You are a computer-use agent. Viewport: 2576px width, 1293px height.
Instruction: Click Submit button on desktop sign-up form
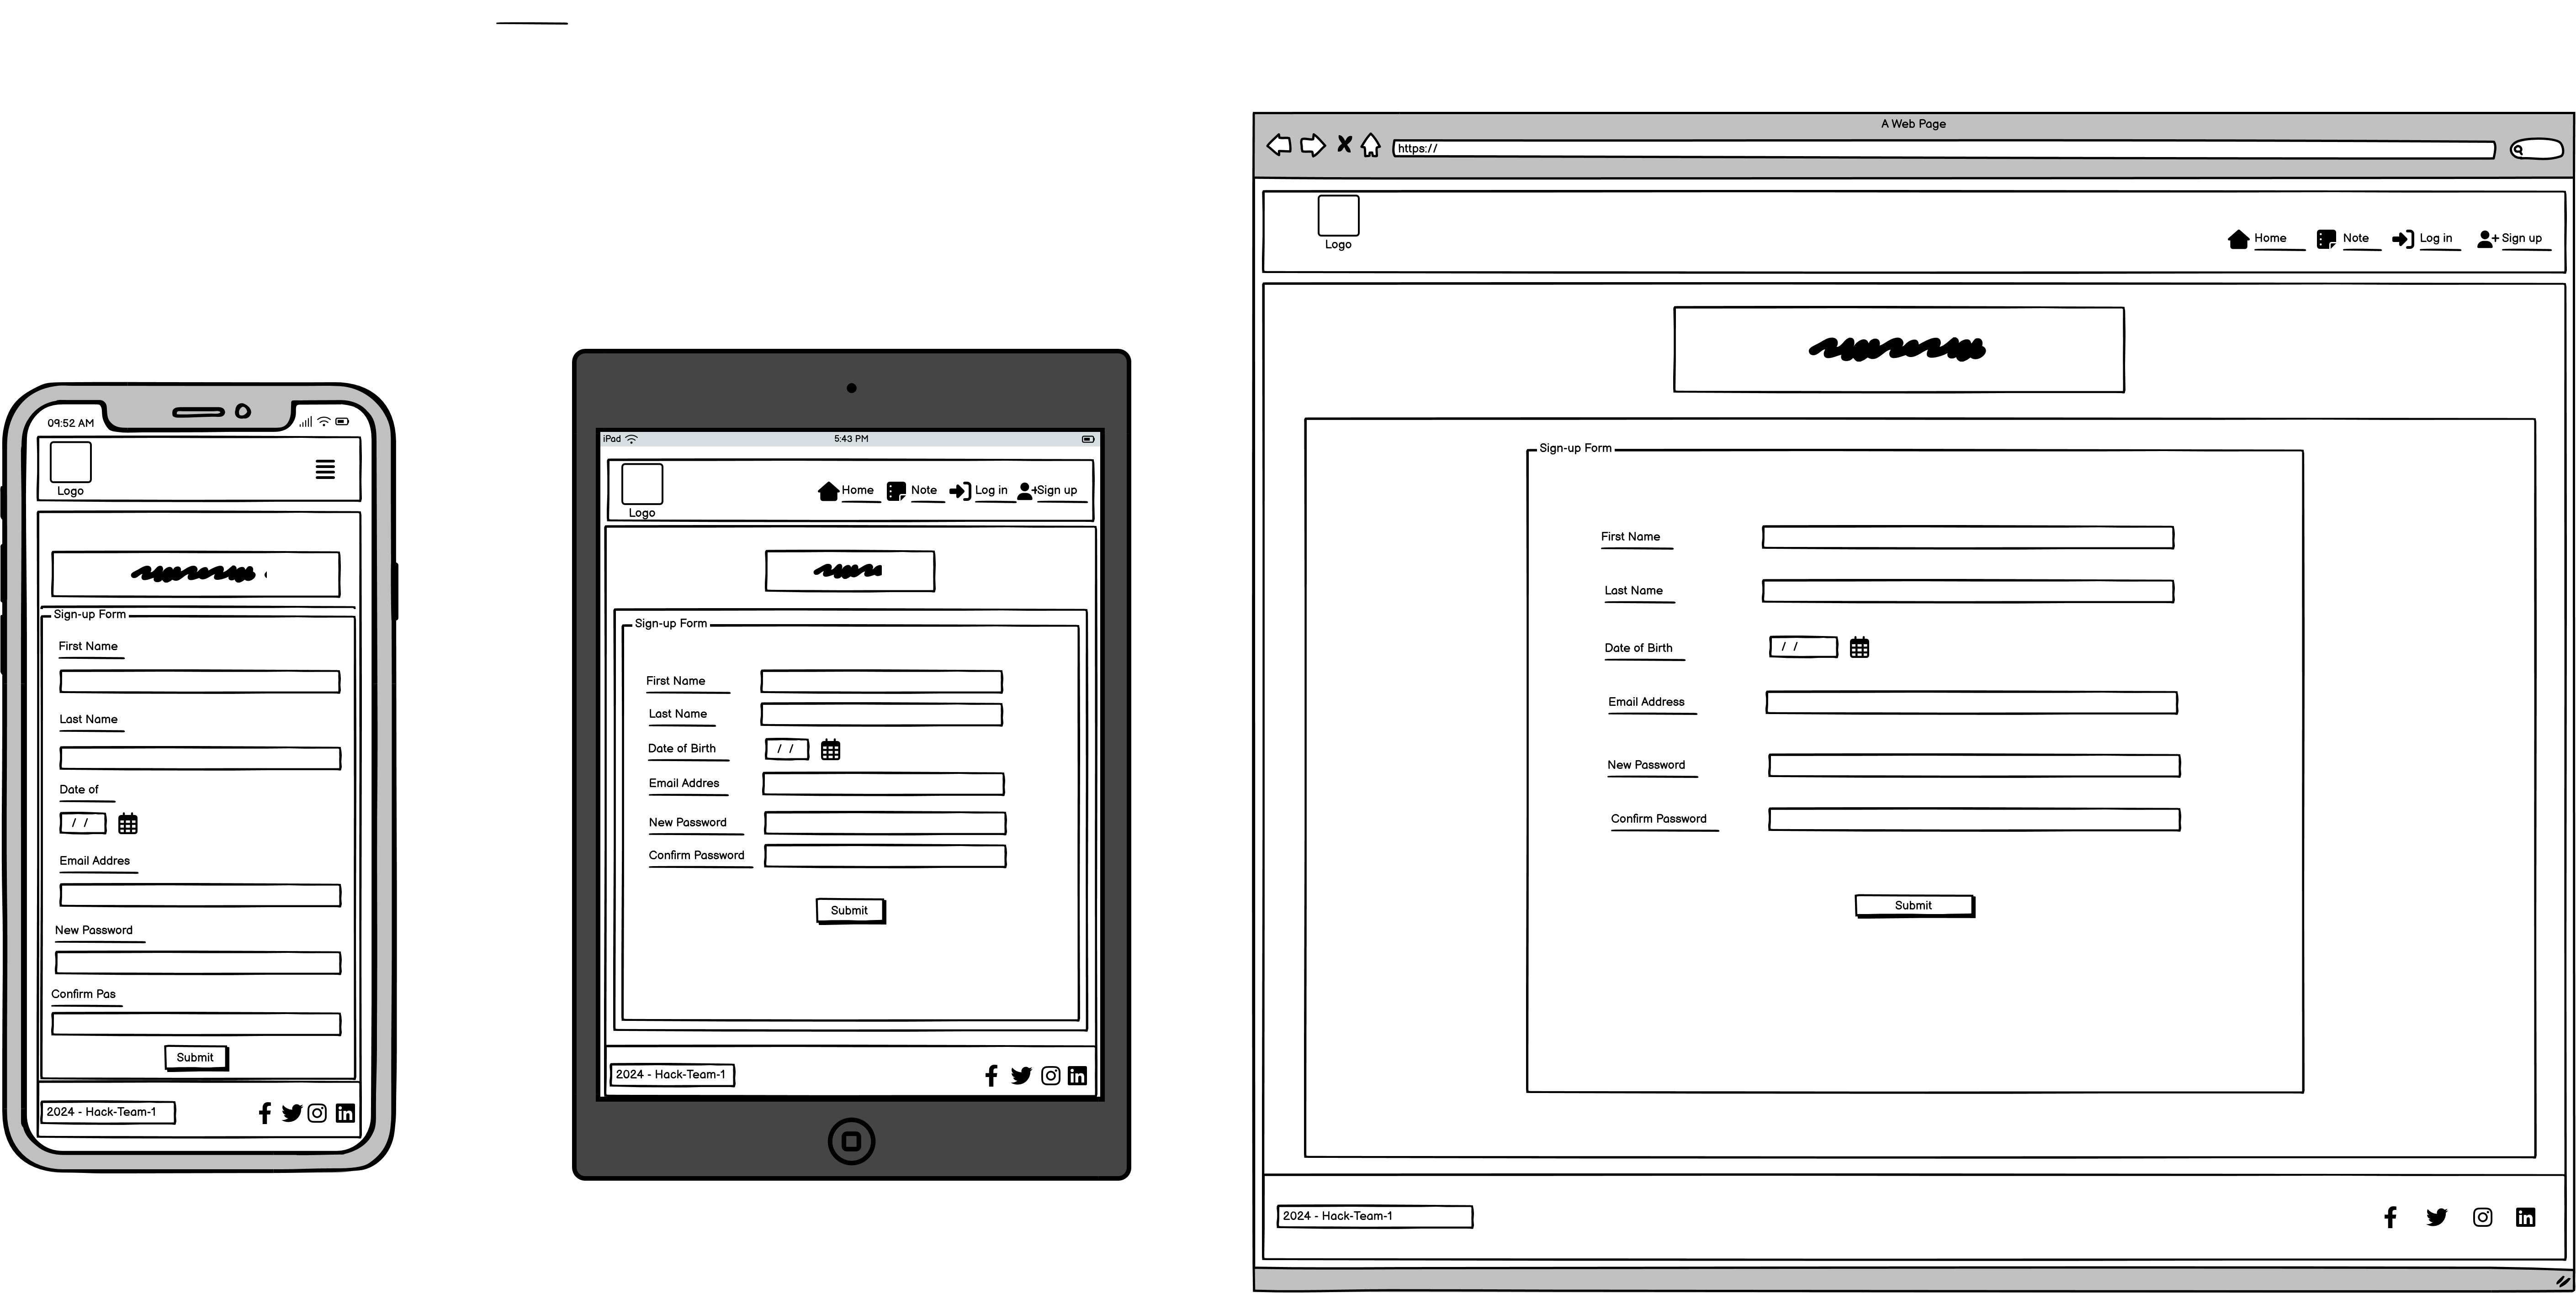[x=1913, y=904]
